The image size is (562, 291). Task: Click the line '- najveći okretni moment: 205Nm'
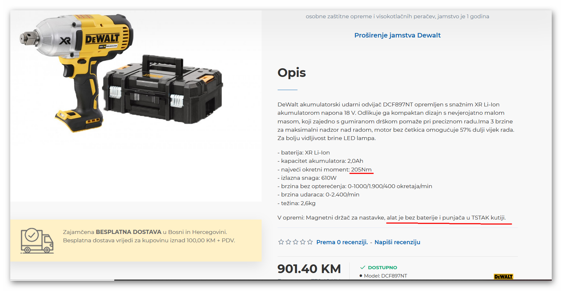point(324,170)
